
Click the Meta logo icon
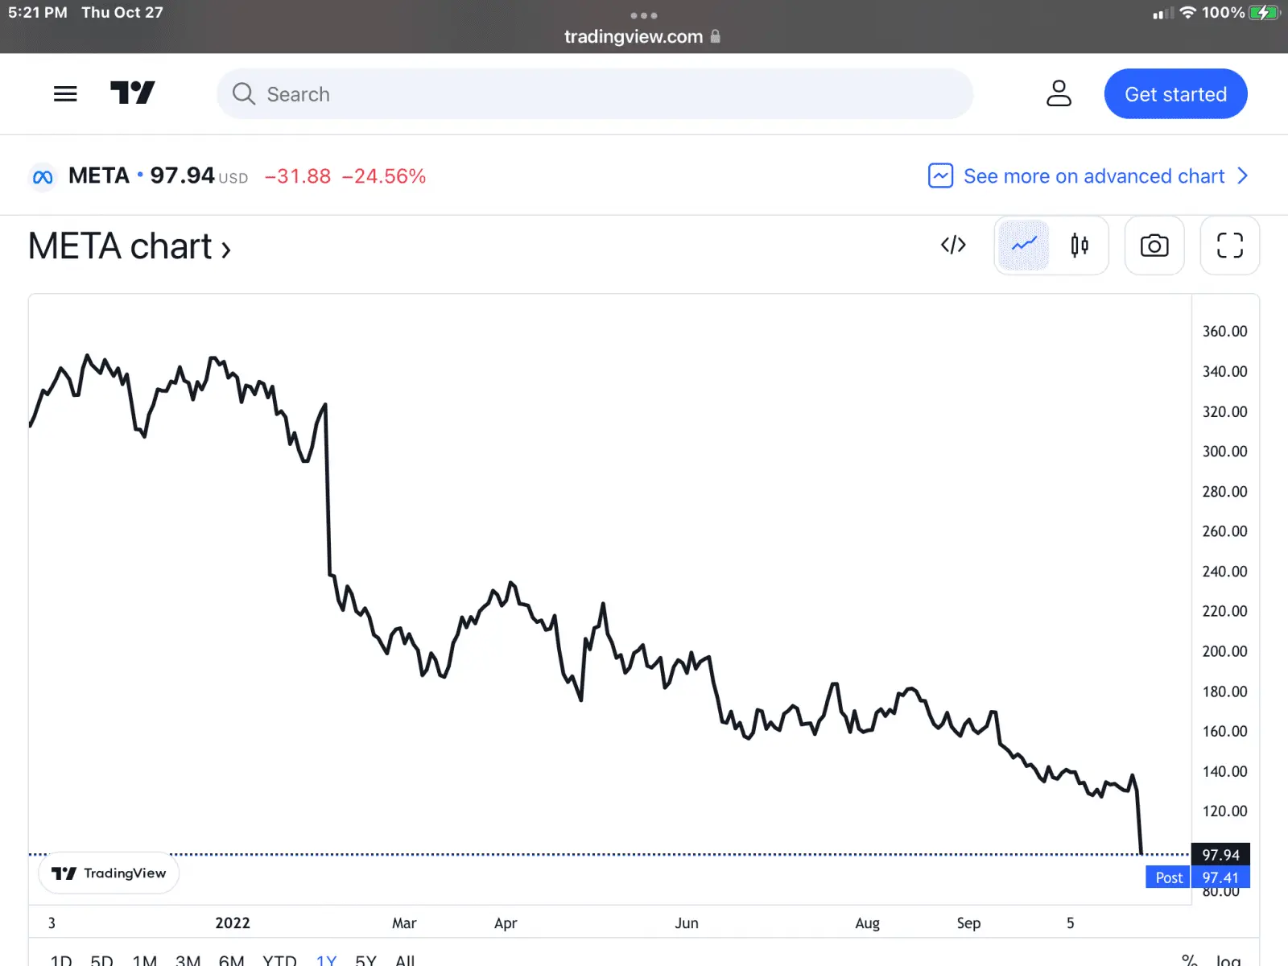[43, 176]
